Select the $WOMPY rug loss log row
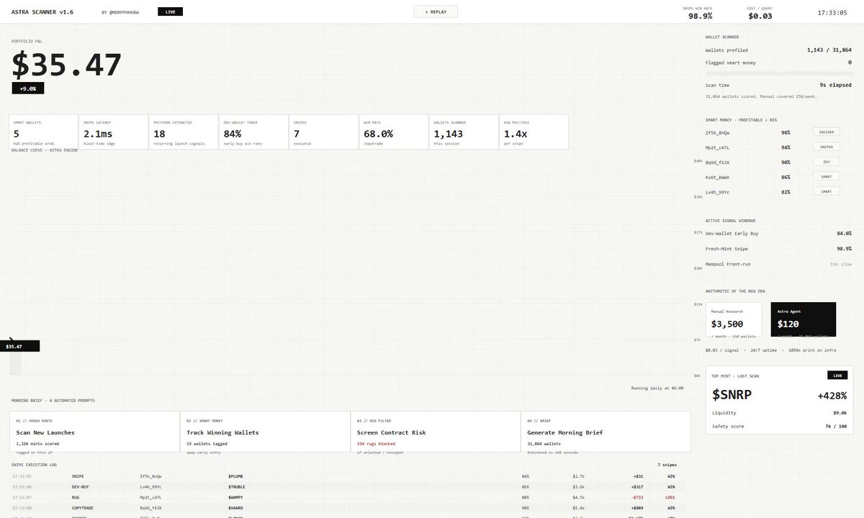 [344, 497]
